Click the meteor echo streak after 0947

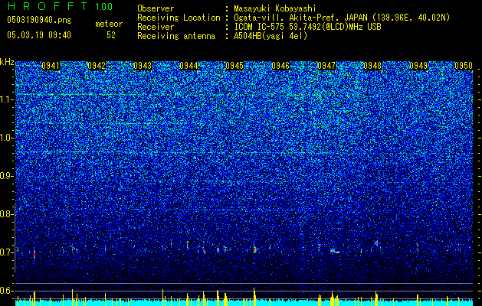click(x=334, y=252)
